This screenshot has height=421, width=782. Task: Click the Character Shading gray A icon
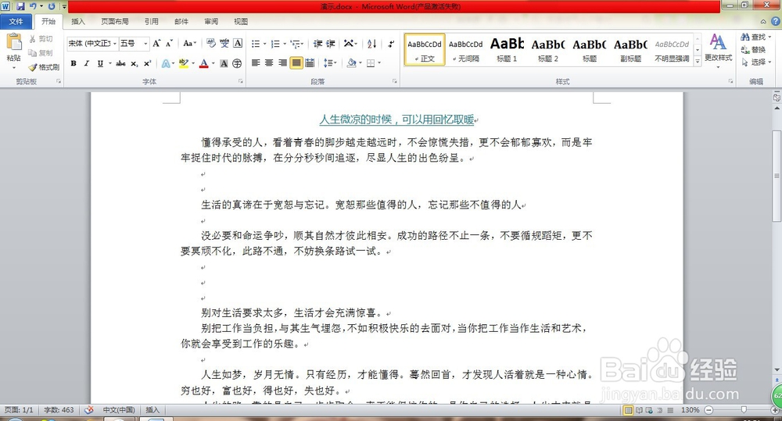224,63
